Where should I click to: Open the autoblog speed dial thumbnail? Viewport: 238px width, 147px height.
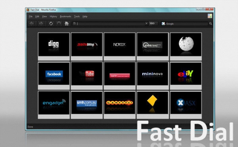tap(86, 46)
